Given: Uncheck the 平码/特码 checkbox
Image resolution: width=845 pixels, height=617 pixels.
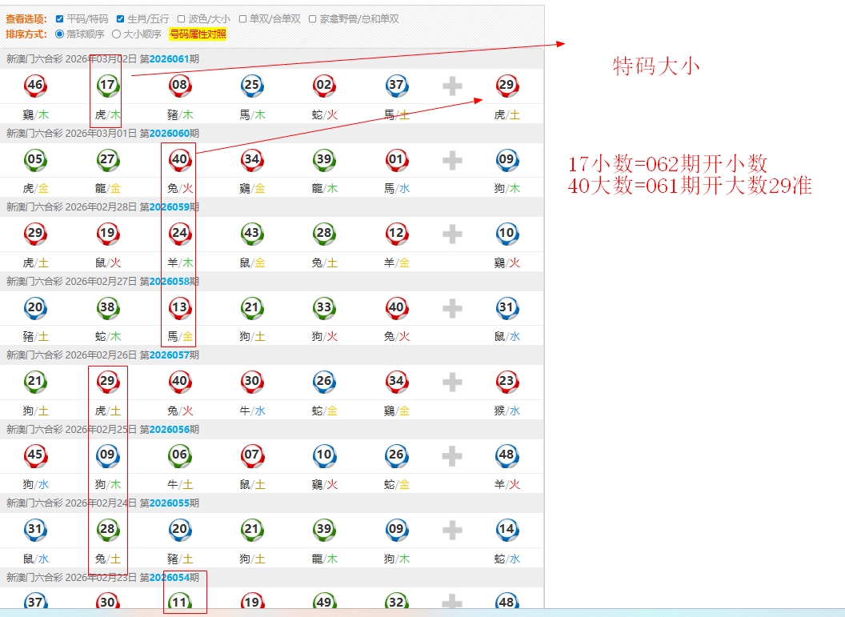Looking at the screenshot, I should (59, 19).
